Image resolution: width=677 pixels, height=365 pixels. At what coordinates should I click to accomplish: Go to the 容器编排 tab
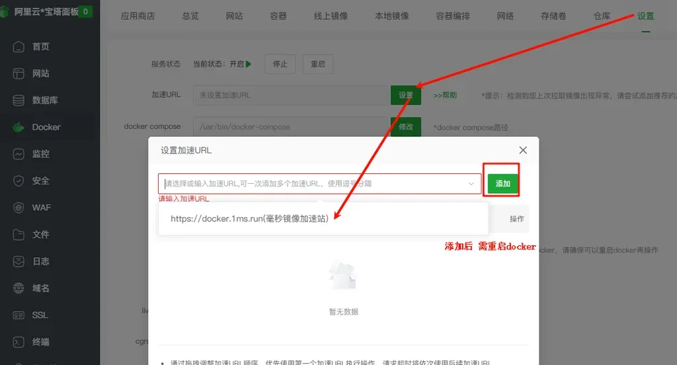453,16
